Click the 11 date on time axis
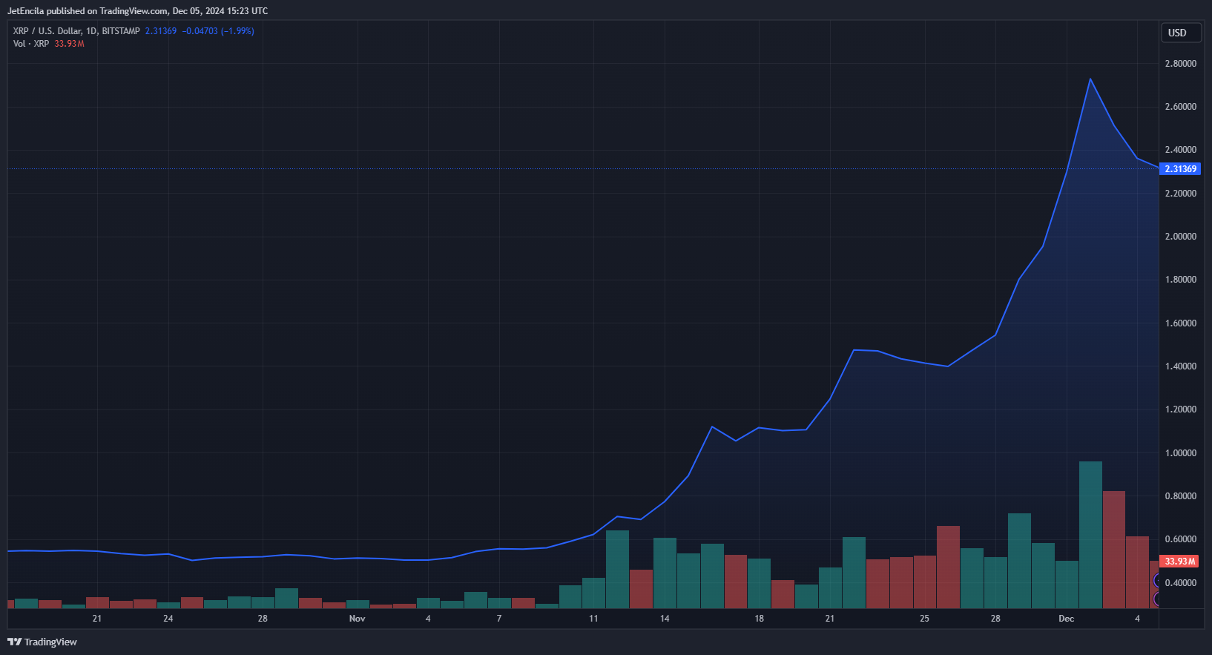The height and width of the screenshot is (655, 1212). [593, 619]
